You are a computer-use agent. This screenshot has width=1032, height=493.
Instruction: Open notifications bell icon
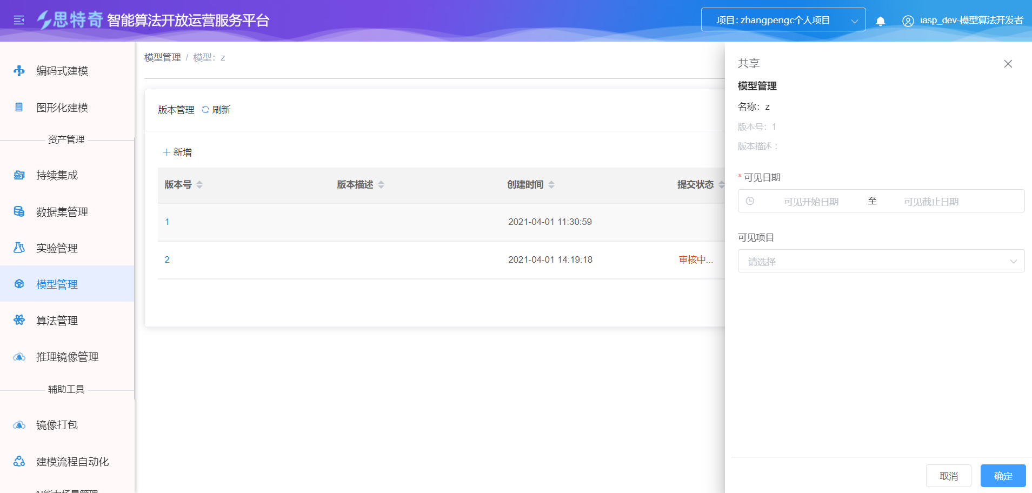pos(880,21)
